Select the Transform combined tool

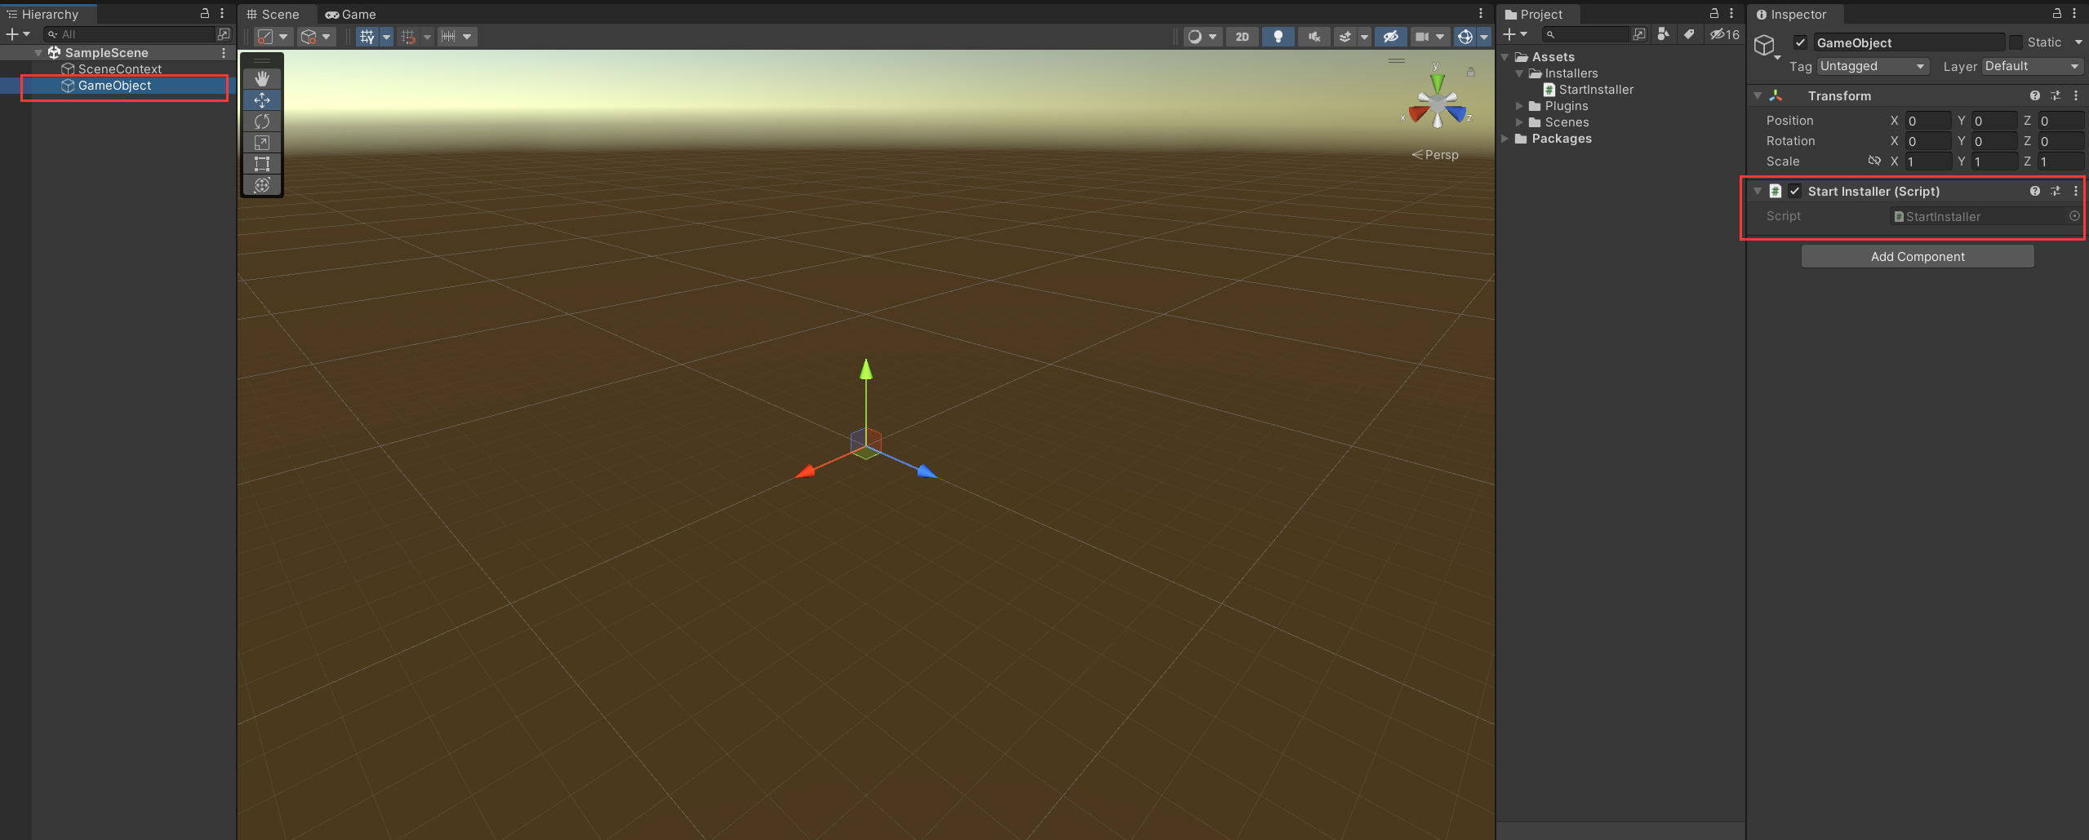coord(261,184)
